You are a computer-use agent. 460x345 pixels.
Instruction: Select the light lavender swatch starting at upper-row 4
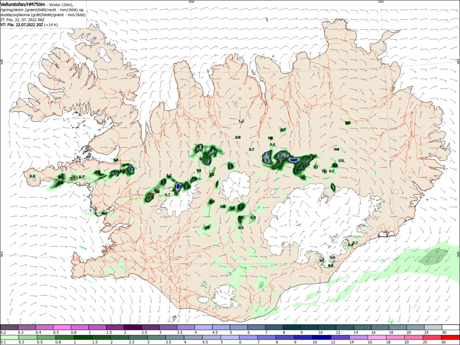(x=203, y=327)
